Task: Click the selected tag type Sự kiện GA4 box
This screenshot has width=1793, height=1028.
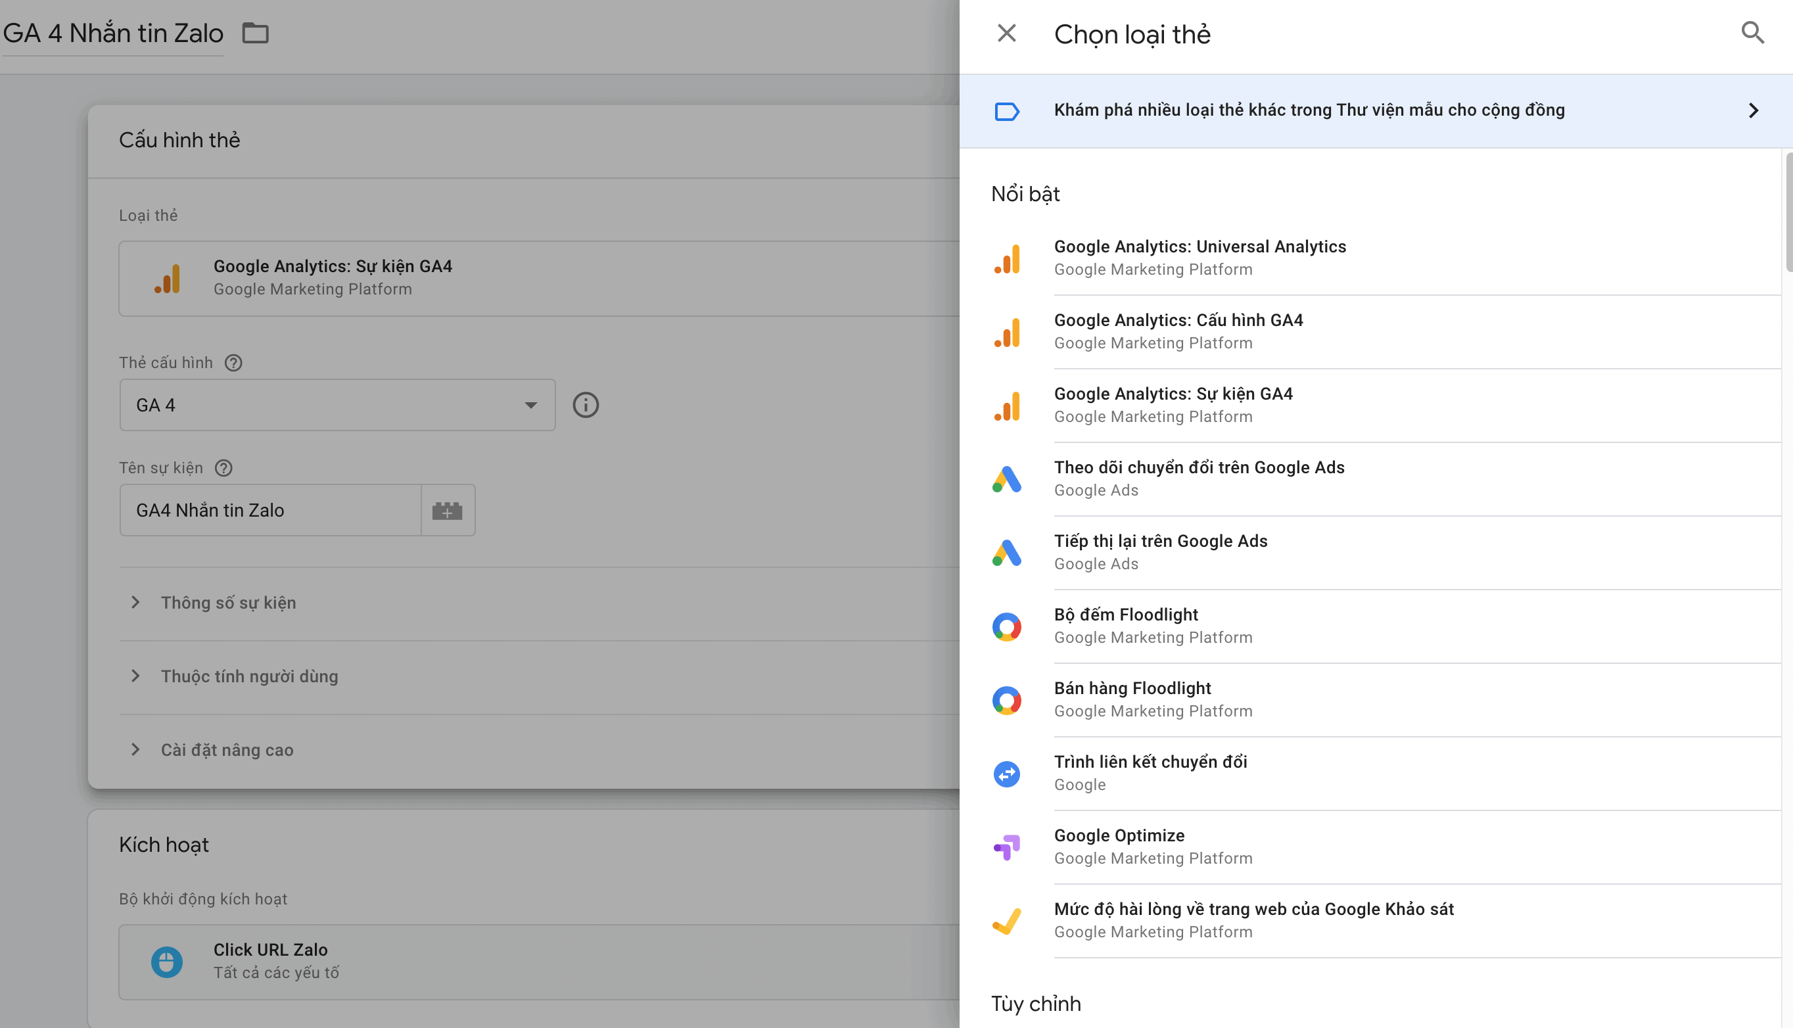Action: pos(540,279)
